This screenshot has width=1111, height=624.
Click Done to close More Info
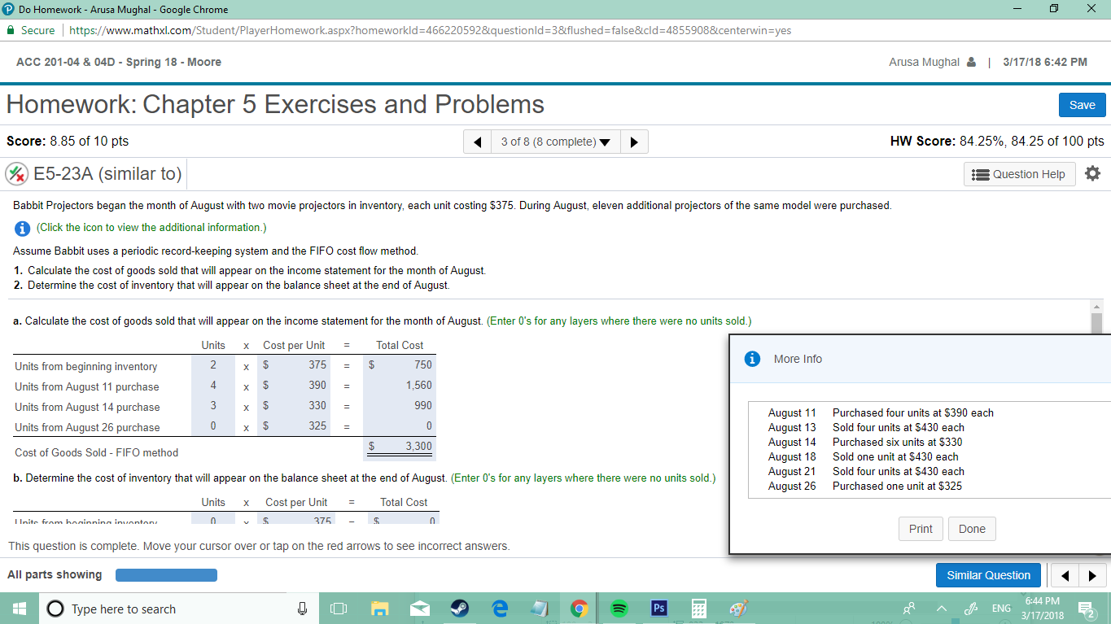coord(972,529)
